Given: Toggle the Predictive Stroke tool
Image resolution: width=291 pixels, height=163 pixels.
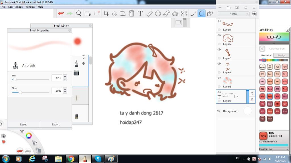Looking at the screenshot, I should click(201, 13).
